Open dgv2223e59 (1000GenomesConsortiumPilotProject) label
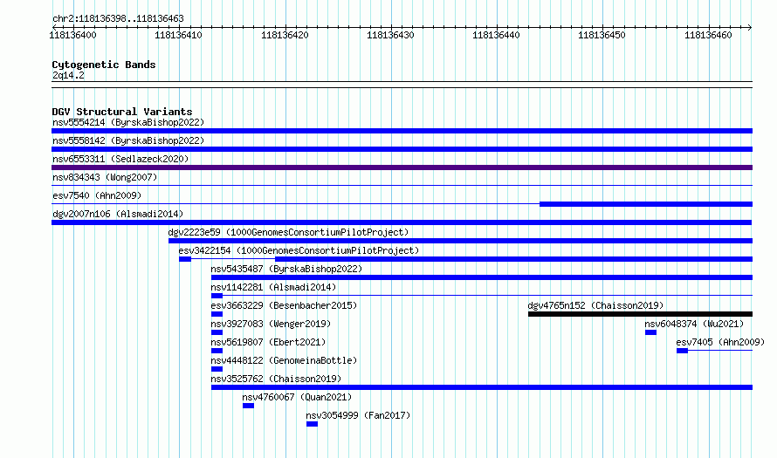 click(x=288, y=232)
